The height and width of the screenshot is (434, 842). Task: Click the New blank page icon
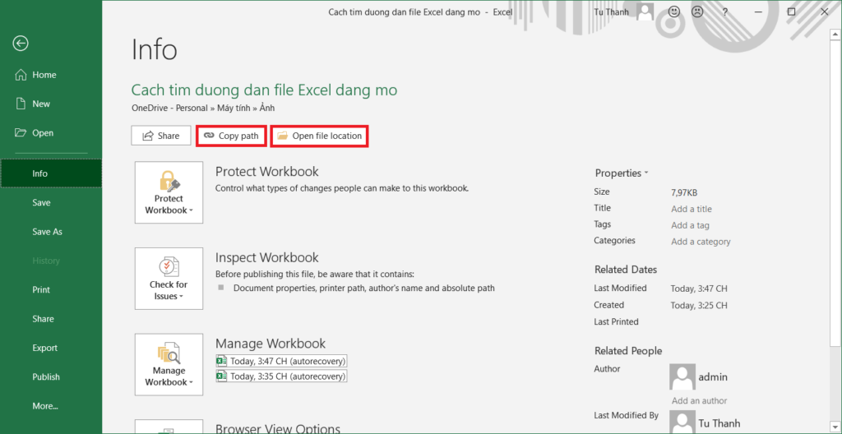(21, 104)
